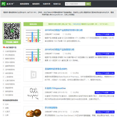117x117 pixels.
Task: Click list icon beside 绿茶提取物
Action: coord(4,73)
